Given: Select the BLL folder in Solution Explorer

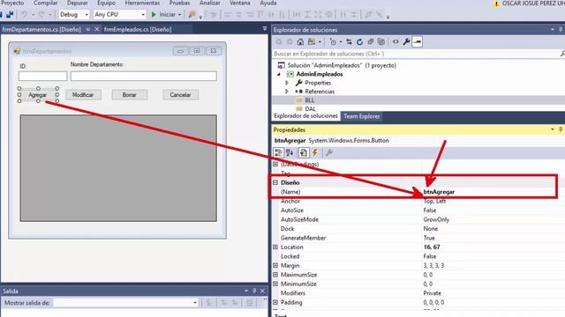Looking at the screenshot, I should [310, 100].
